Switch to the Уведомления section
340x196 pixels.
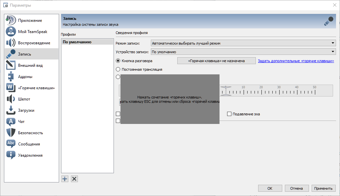point(30,155)
